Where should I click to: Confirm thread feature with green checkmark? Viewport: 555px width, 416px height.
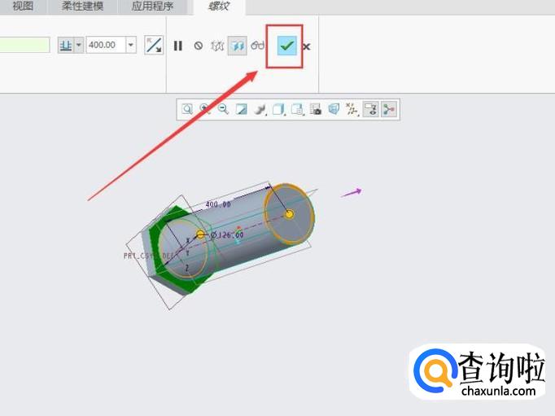pyautogui.click(x=286, y=46)
